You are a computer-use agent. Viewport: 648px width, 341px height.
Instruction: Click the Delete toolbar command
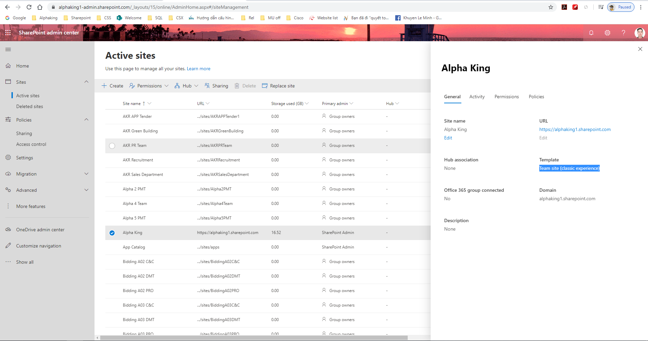pos(245,86)
